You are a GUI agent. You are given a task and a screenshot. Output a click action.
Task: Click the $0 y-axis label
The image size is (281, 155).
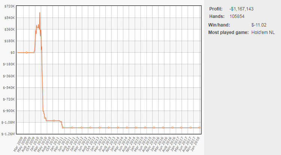click(12, 53)
